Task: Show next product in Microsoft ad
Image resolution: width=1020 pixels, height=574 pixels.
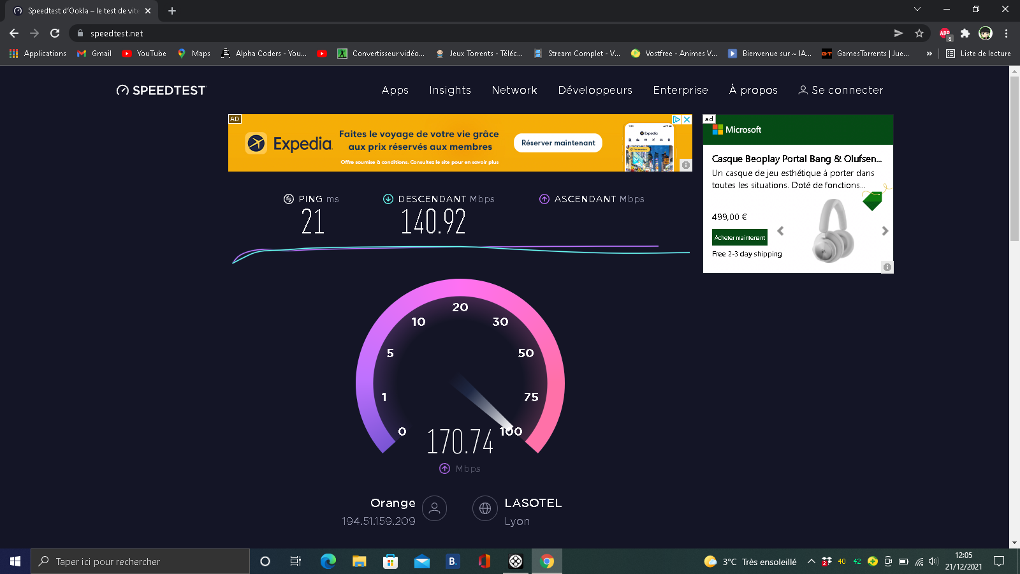Action: click(885, 231)
